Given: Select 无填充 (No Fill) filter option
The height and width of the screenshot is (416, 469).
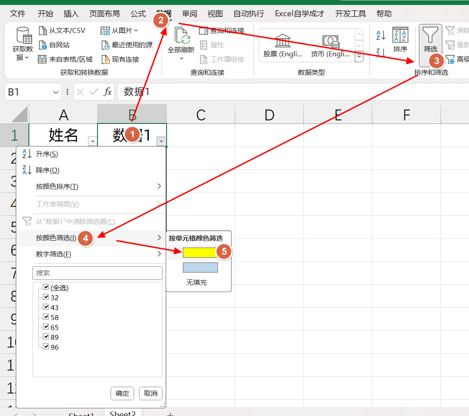Looking at the screenshot, I should tap(196, 282).
